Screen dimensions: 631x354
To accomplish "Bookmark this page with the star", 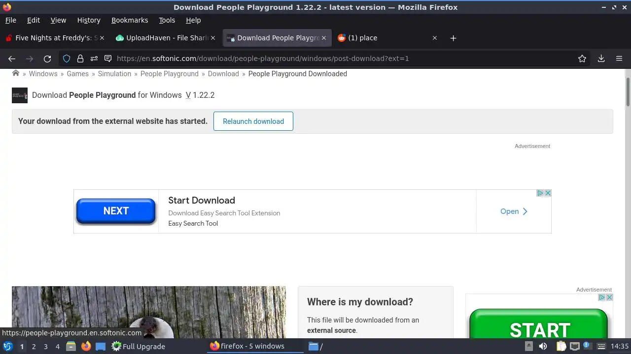I will (x=582, y=59).
